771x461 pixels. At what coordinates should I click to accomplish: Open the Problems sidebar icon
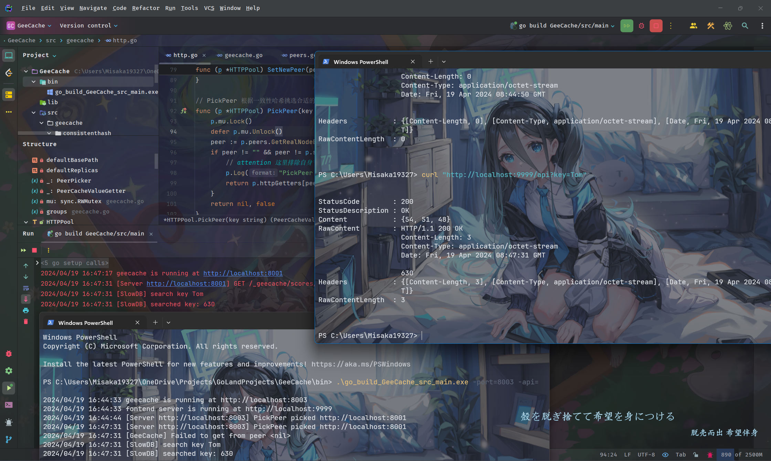(x=9, y=422)
